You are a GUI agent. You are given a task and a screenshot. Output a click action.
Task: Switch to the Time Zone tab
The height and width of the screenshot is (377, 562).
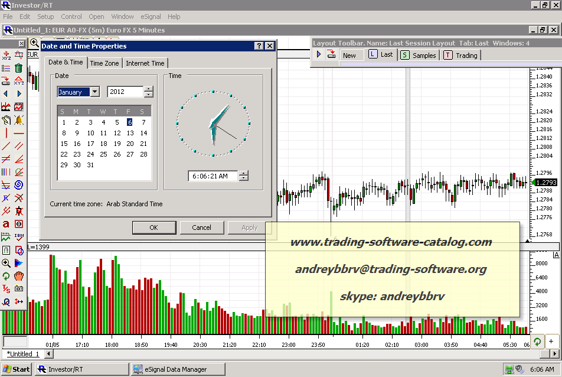104,63
